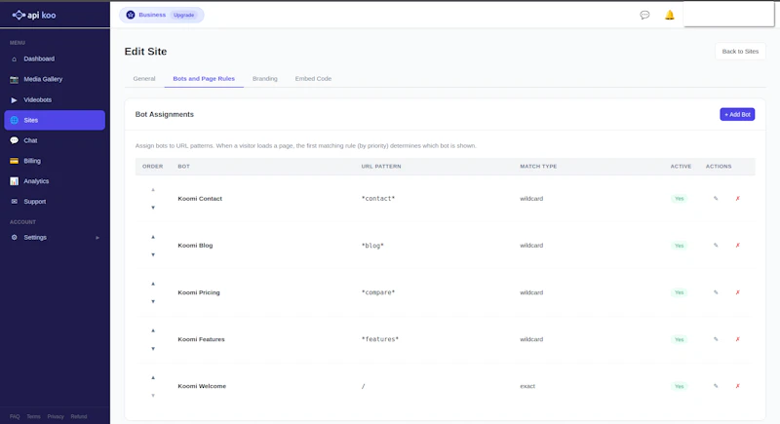This screenshot has height=424, width=780.
Task: Open the Refund footer link
Action: [x=79, y=416]
